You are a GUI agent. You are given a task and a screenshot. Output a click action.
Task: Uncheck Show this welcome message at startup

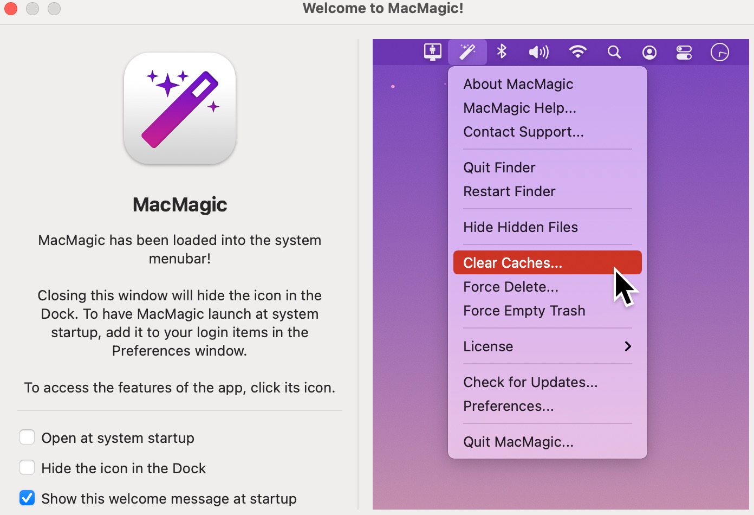(x=27, y=498)
